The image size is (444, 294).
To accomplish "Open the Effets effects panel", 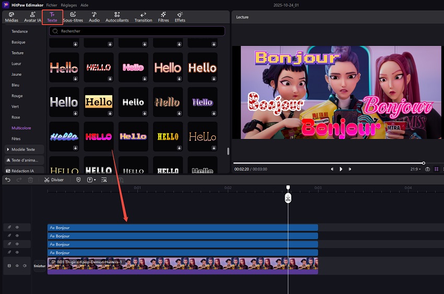I will [180, 17].
